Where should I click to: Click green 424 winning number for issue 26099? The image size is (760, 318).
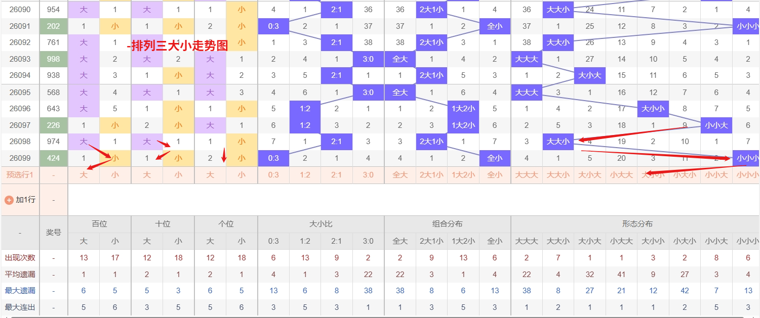coord(53,158)
